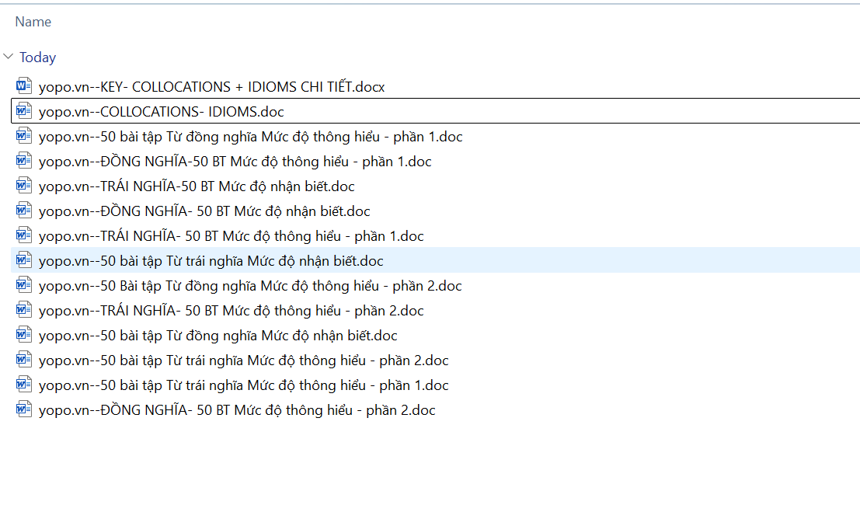Select file name '50 Bài tập Từ đồng nghĩa thông hiểu - phần 2'
This screenshot has width=860, height=512.
[250, 286]
